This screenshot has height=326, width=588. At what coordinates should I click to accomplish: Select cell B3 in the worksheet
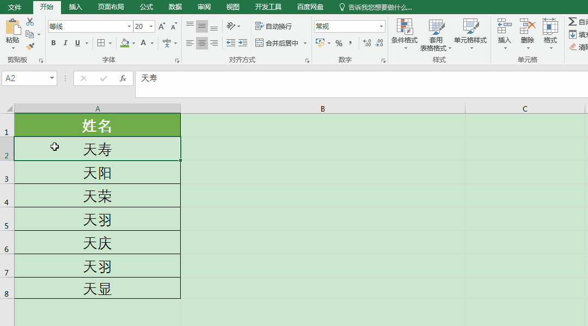pyautogui.click(x=322, y=171)
